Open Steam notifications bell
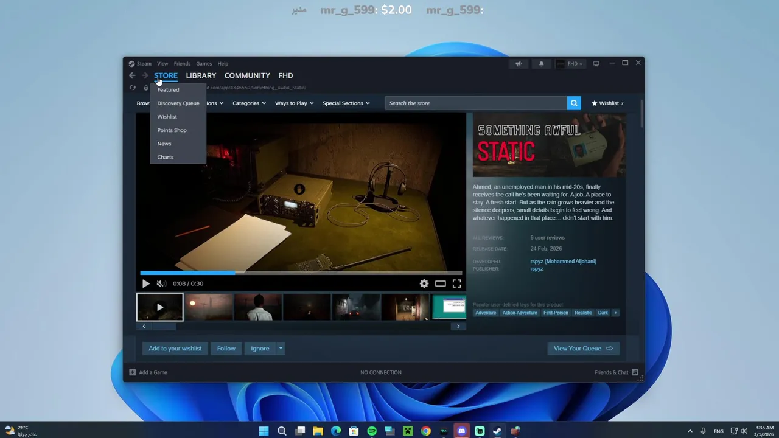 [541, 63]
